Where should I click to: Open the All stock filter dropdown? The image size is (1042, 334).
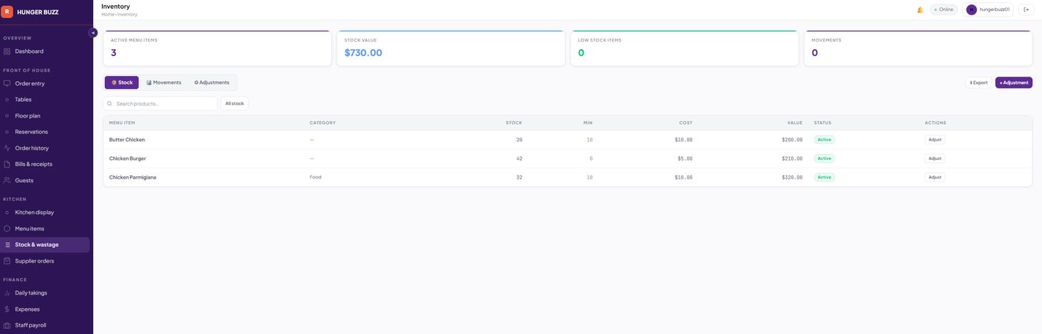coord(234,103)
